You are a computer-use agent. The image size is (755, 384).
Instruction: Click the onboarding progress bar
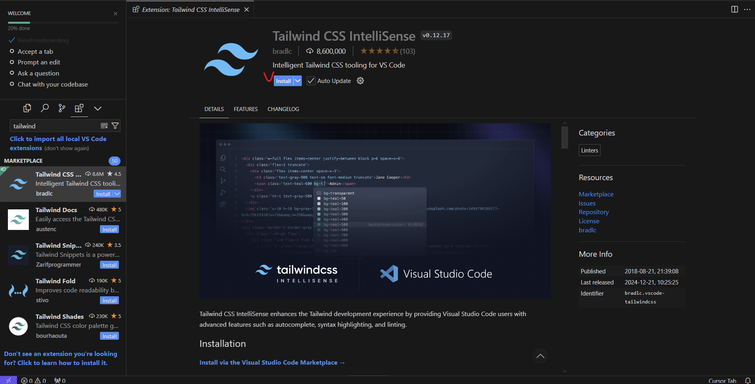(63, 23)
